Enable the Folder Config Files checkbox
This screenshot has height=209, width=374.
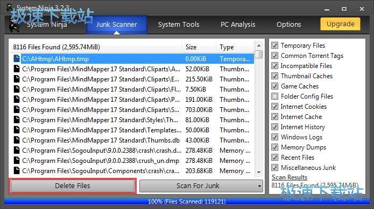click(x=275, y=96)
